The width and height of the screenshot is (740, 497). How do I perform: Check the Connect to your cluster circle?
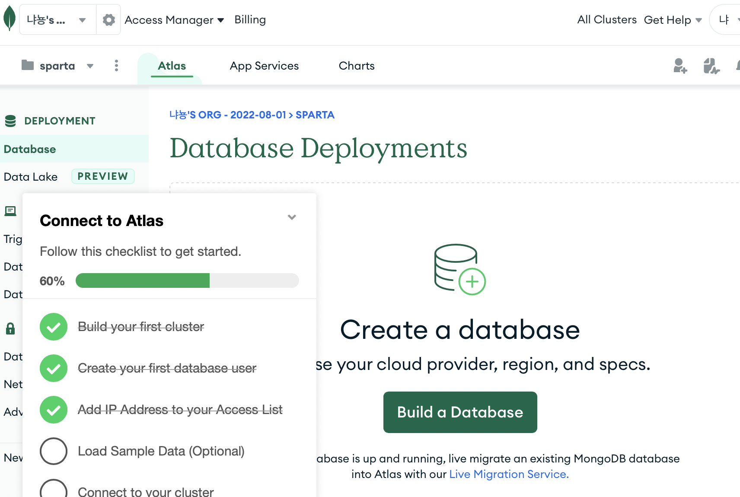coord(54,488)
